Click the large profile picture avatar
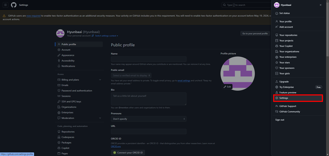This screenshot has height=156, width=329. tap(237, 73)
